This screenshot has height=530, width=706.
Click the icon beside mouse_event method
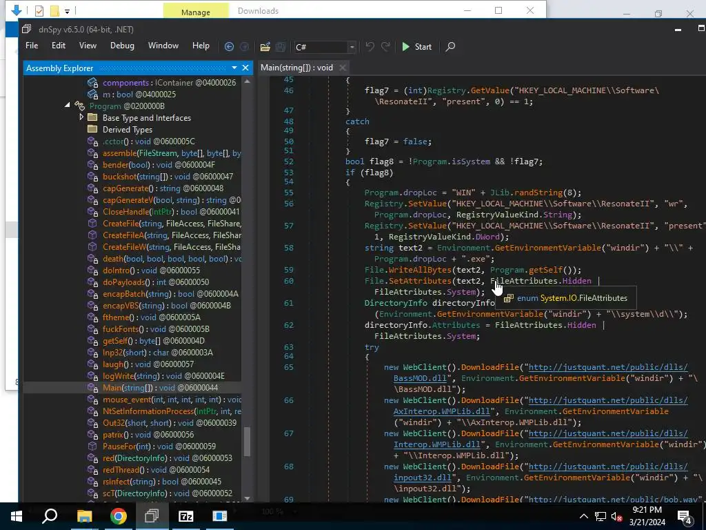(93, 400)
